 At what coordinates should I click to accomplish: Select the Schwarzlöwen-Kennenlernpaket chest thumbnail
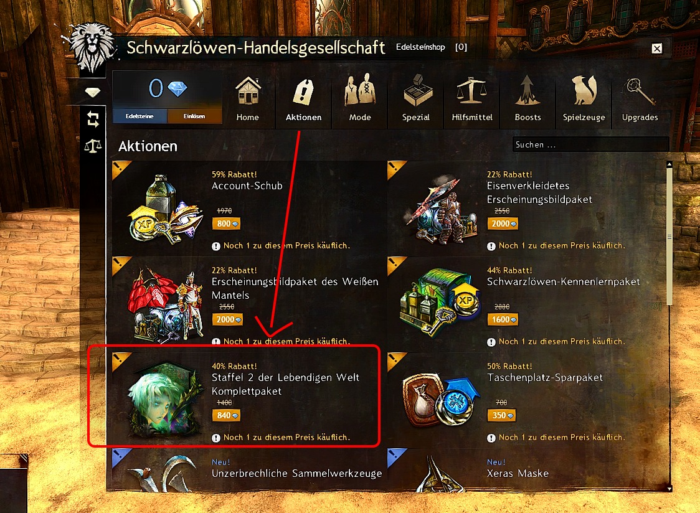pos(440,303)
